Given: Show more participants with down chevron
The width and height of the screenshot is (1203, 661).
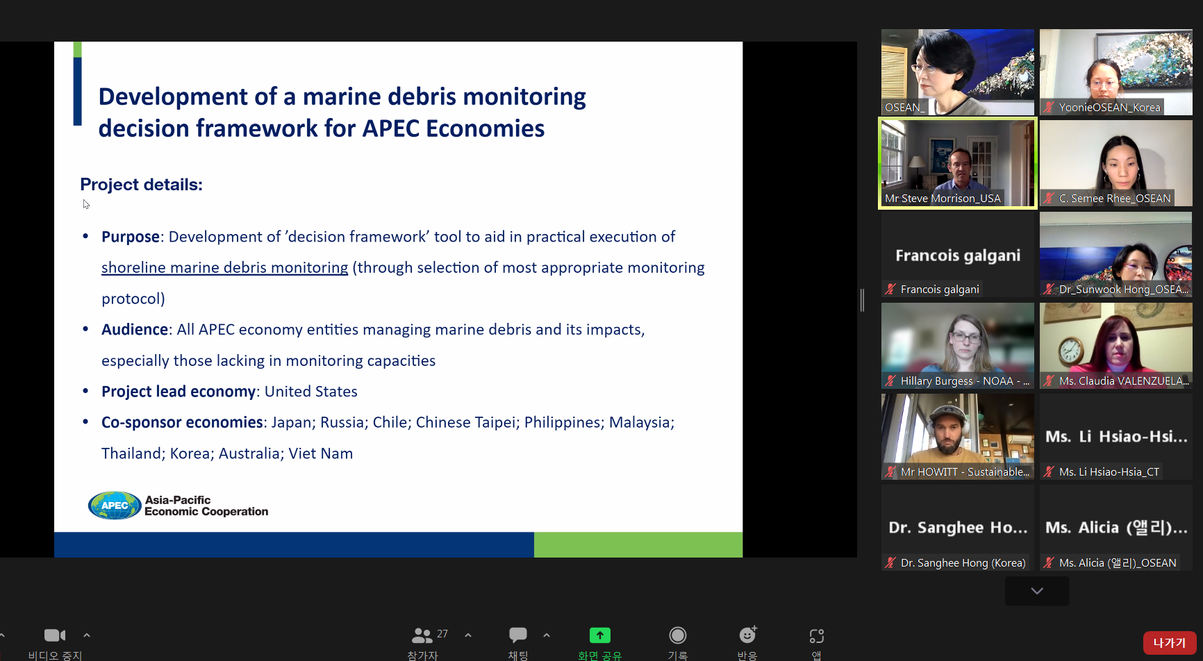Looking at the screenshot, I should click(x=1036, y=591).
